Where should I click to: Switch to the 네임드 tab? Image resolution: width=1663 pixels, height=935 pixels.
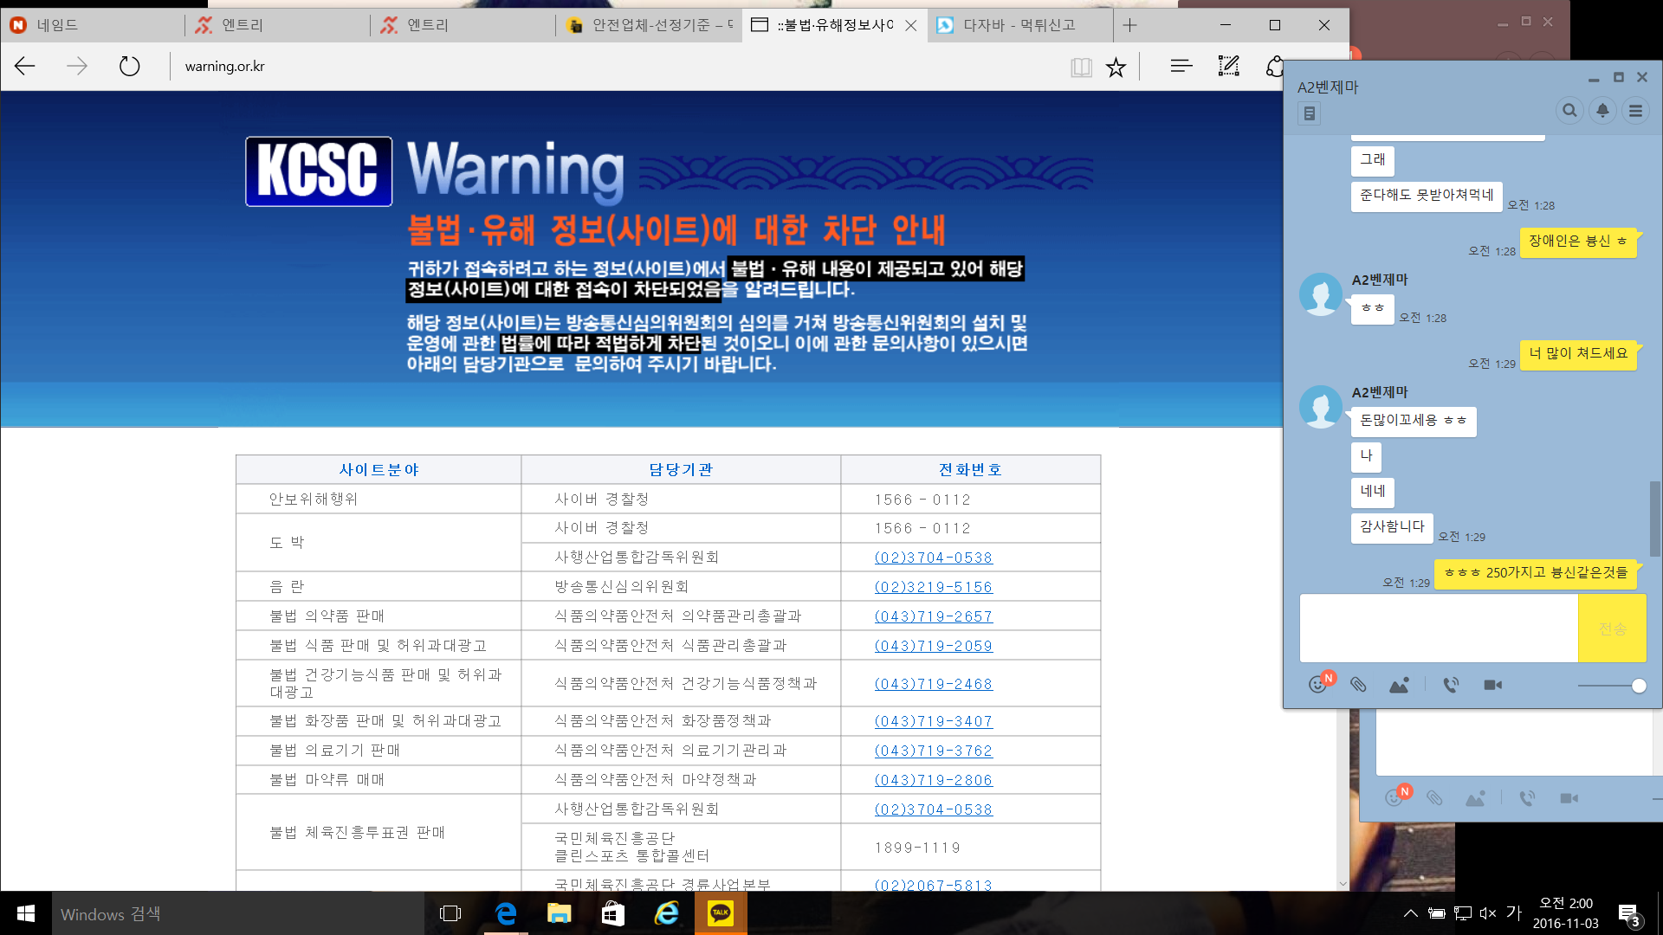click(93, 25)
